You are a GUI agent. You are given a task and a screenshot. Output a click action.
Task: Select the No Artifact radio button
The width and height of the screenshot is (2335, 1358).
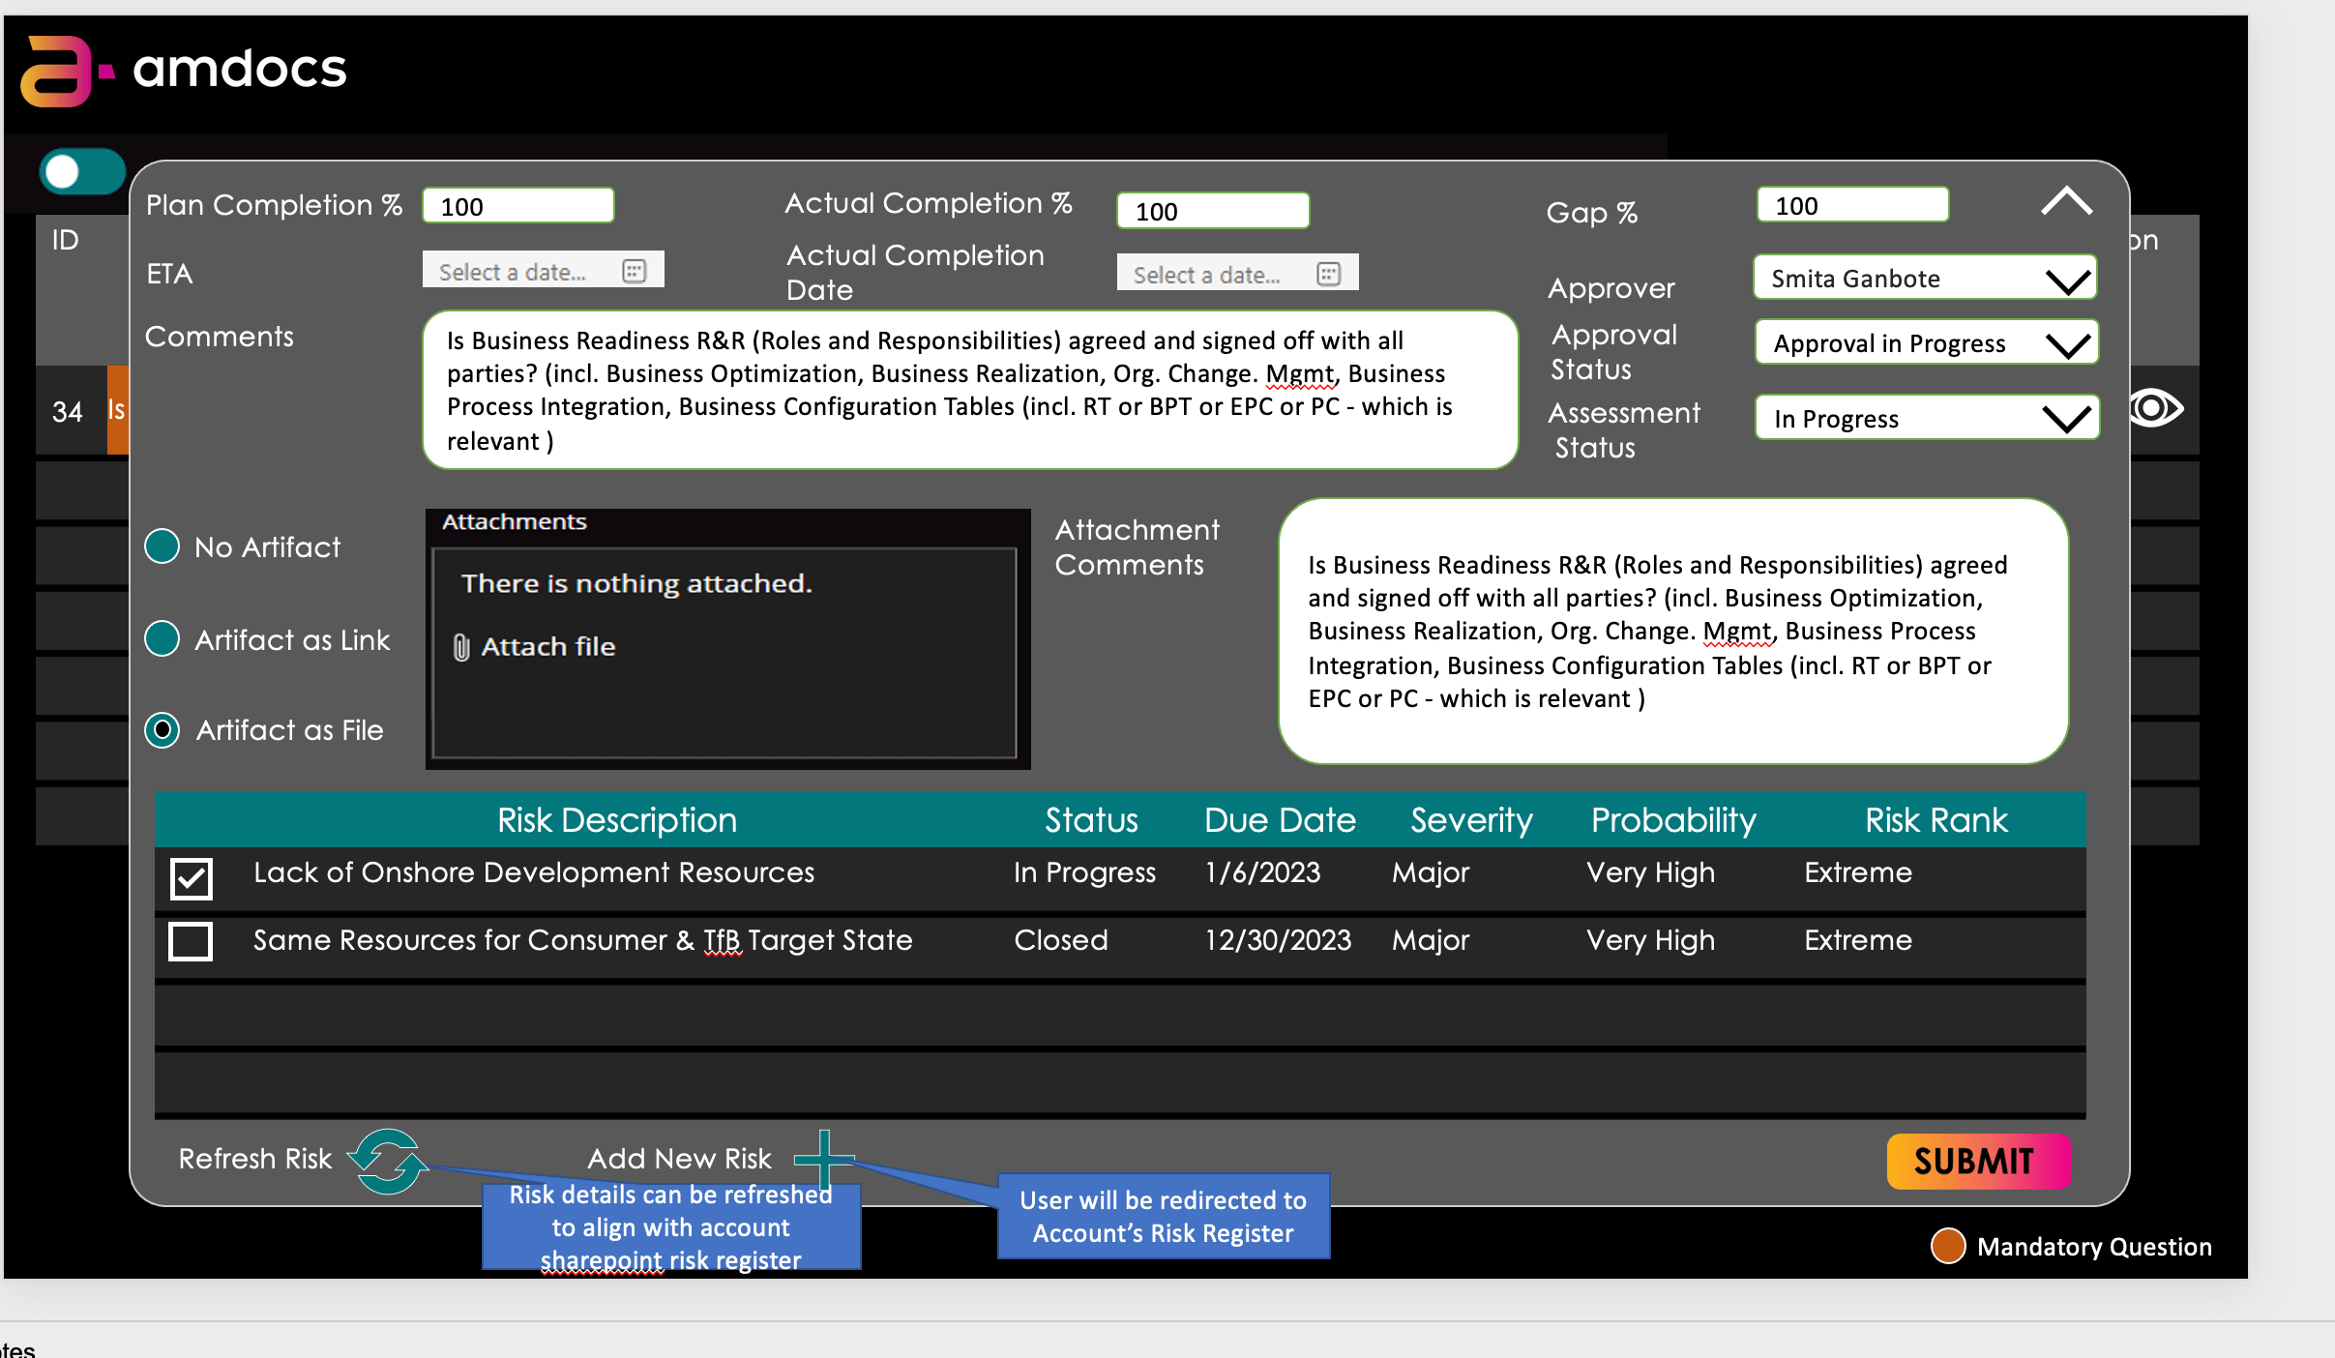pyautogui.click(x=163, y=546)
